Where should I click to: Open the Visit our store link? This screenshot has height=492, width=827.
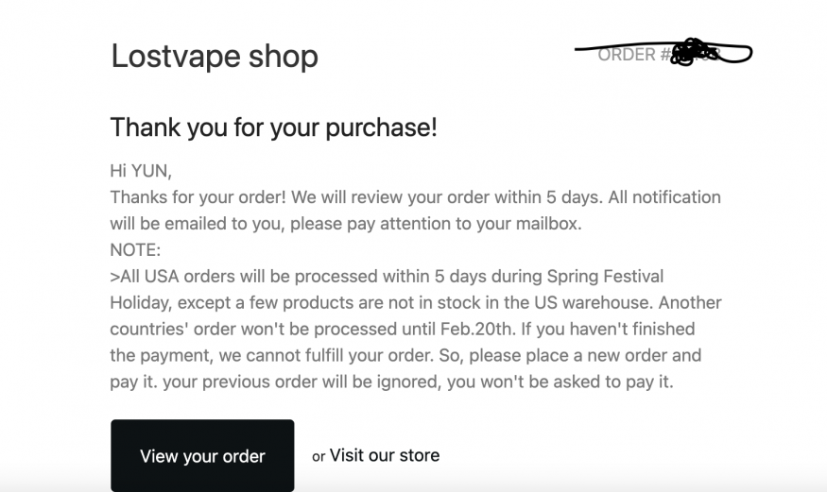[x=385, y=455]
